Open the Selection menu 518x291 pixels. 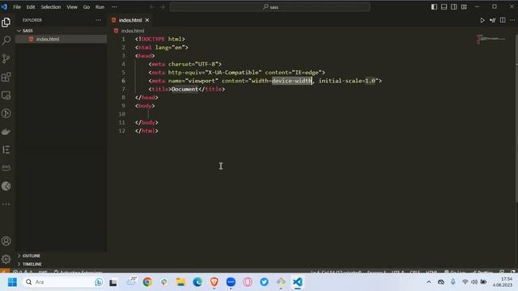pos(50,7)
